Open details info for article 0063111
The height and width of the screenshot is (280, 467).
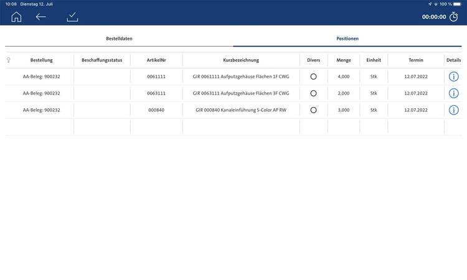click(x=453, y=93)
